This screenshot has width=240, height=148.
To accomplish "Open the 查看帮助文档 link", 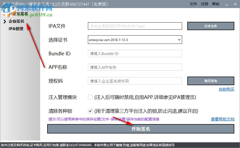I will point(223,119).
